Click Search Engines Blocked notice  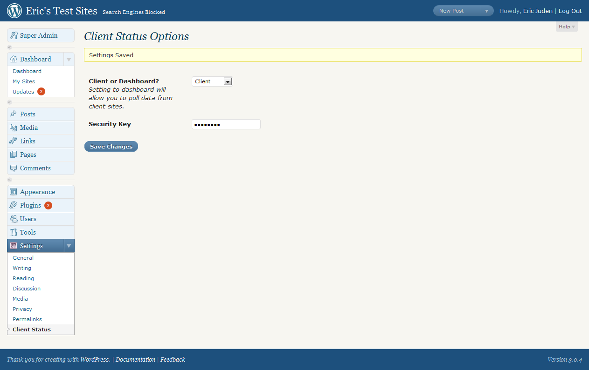(x=134, y=12)
